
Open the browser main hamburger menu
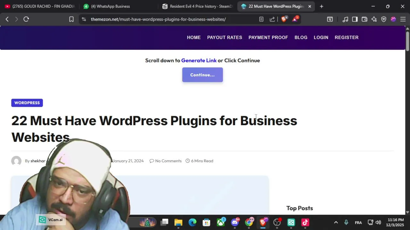coord(403,19)
